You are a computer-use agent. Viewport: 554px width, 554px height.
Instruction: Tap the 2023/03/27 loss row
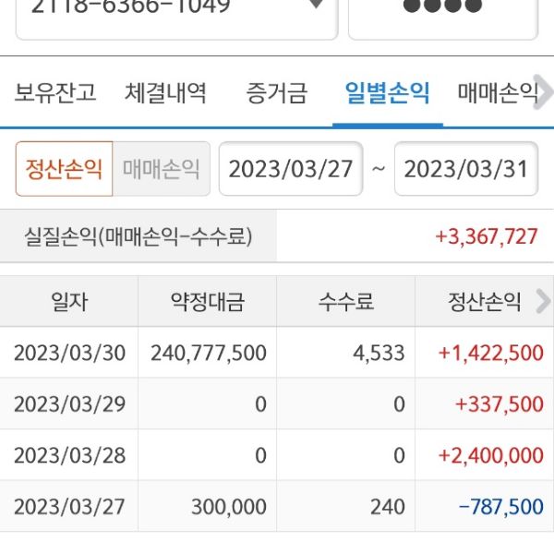coord(277,506)
